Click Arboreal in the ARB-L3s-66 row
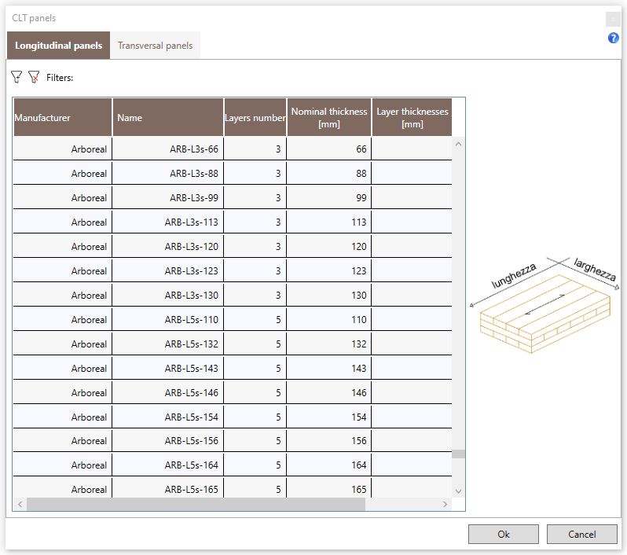This screenshot has width=627, height=555. (x=89, y=149)
